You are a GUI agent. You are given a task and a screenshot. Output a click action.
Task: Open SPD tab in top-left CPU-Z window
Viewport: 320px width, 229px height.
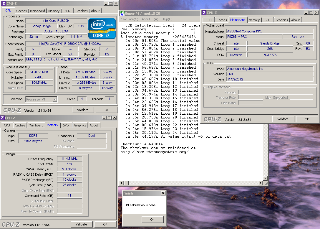pos(67,11)
